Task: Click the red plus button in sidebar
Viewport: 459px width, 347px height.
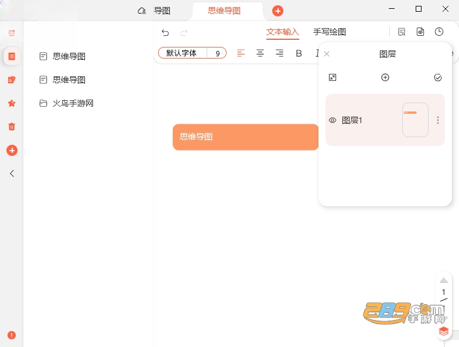Action: click(x=12, y=150)
